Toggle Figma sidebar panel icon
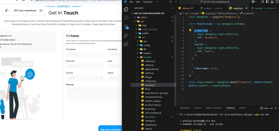 click(x=41, y=11)
